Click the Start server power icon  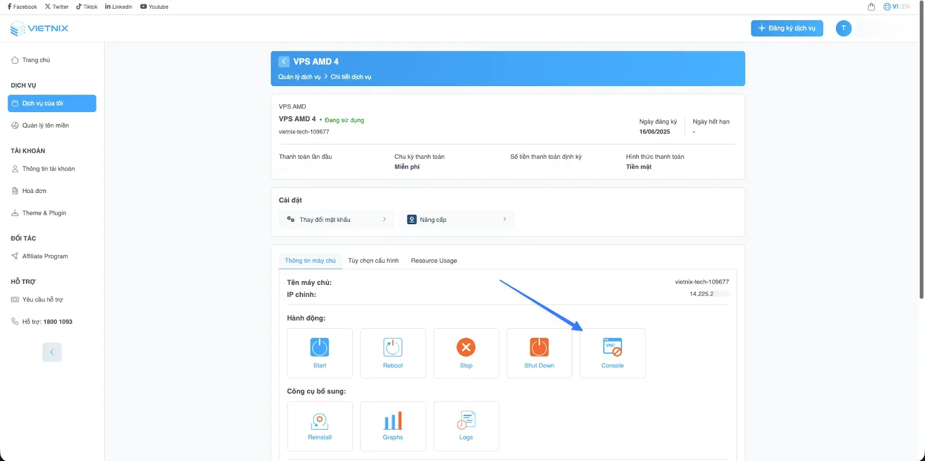[x=320, y=347]
